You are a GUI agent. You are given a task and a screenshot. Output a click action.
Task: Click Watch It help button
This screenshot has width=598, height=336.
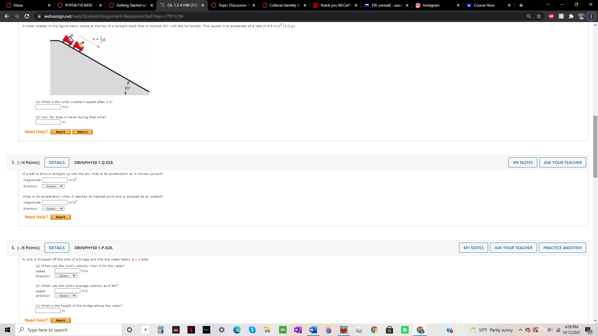[83, 132]
